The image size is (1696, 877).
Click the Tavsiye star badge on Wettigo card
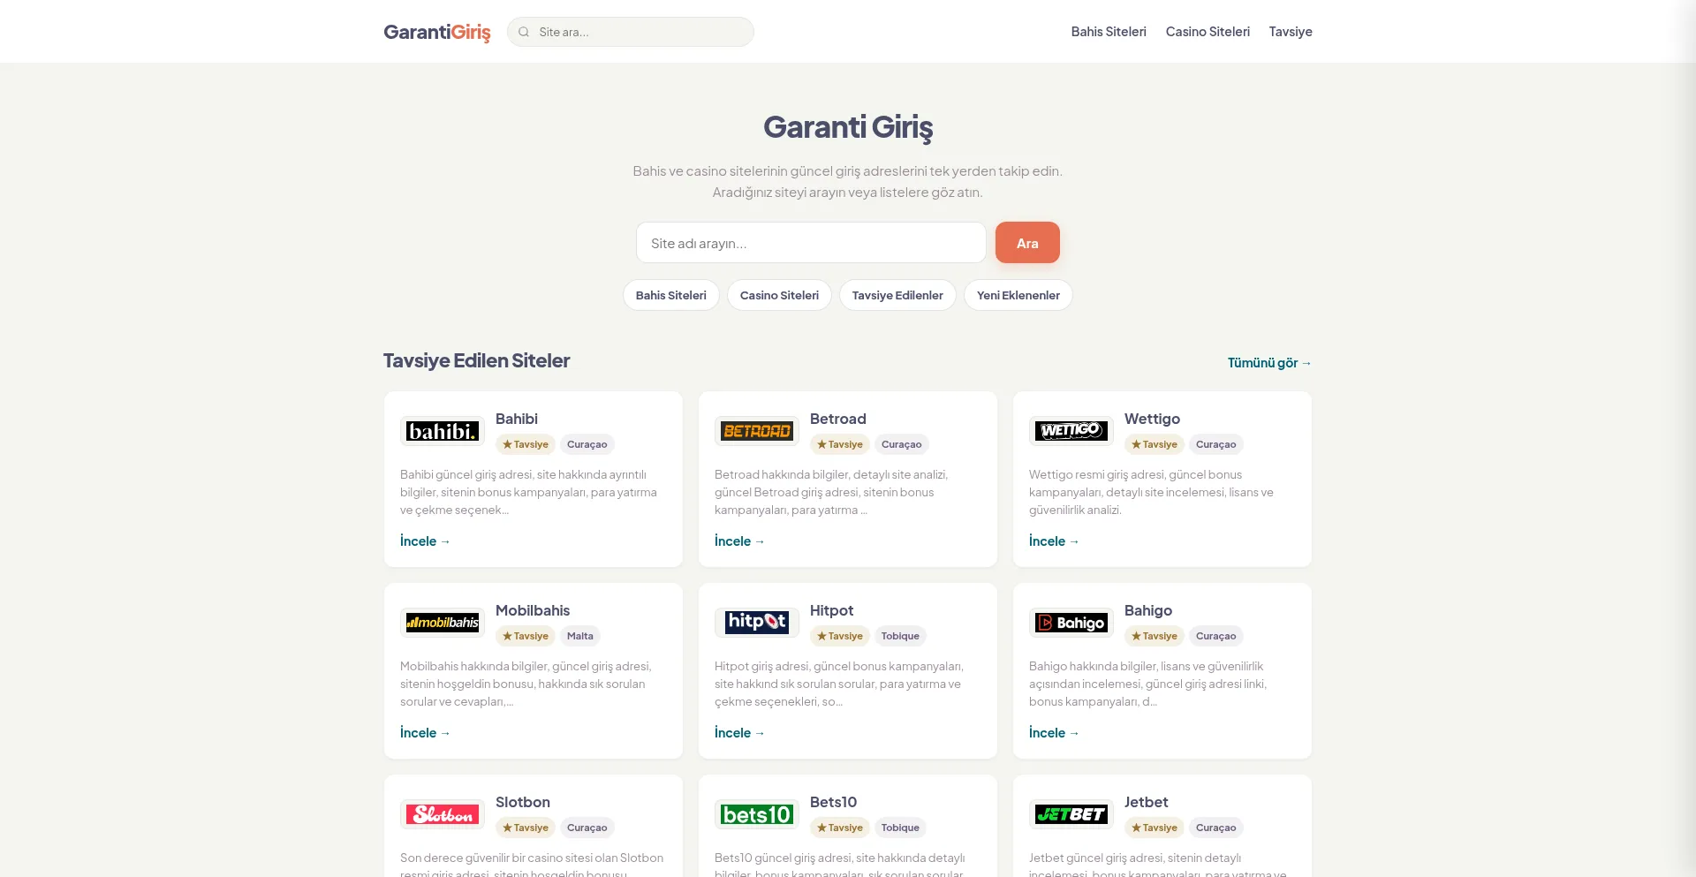point(1155,444)
